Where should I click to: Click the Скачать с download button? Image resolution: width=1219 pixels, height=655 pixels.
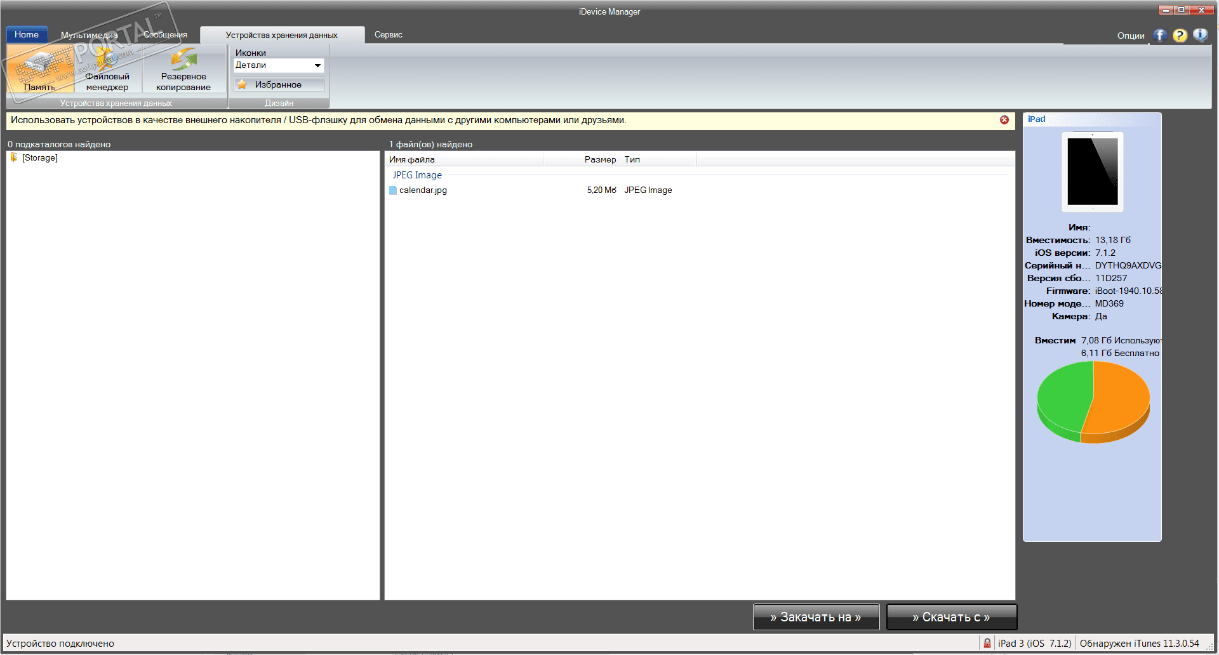click(951, 617)
